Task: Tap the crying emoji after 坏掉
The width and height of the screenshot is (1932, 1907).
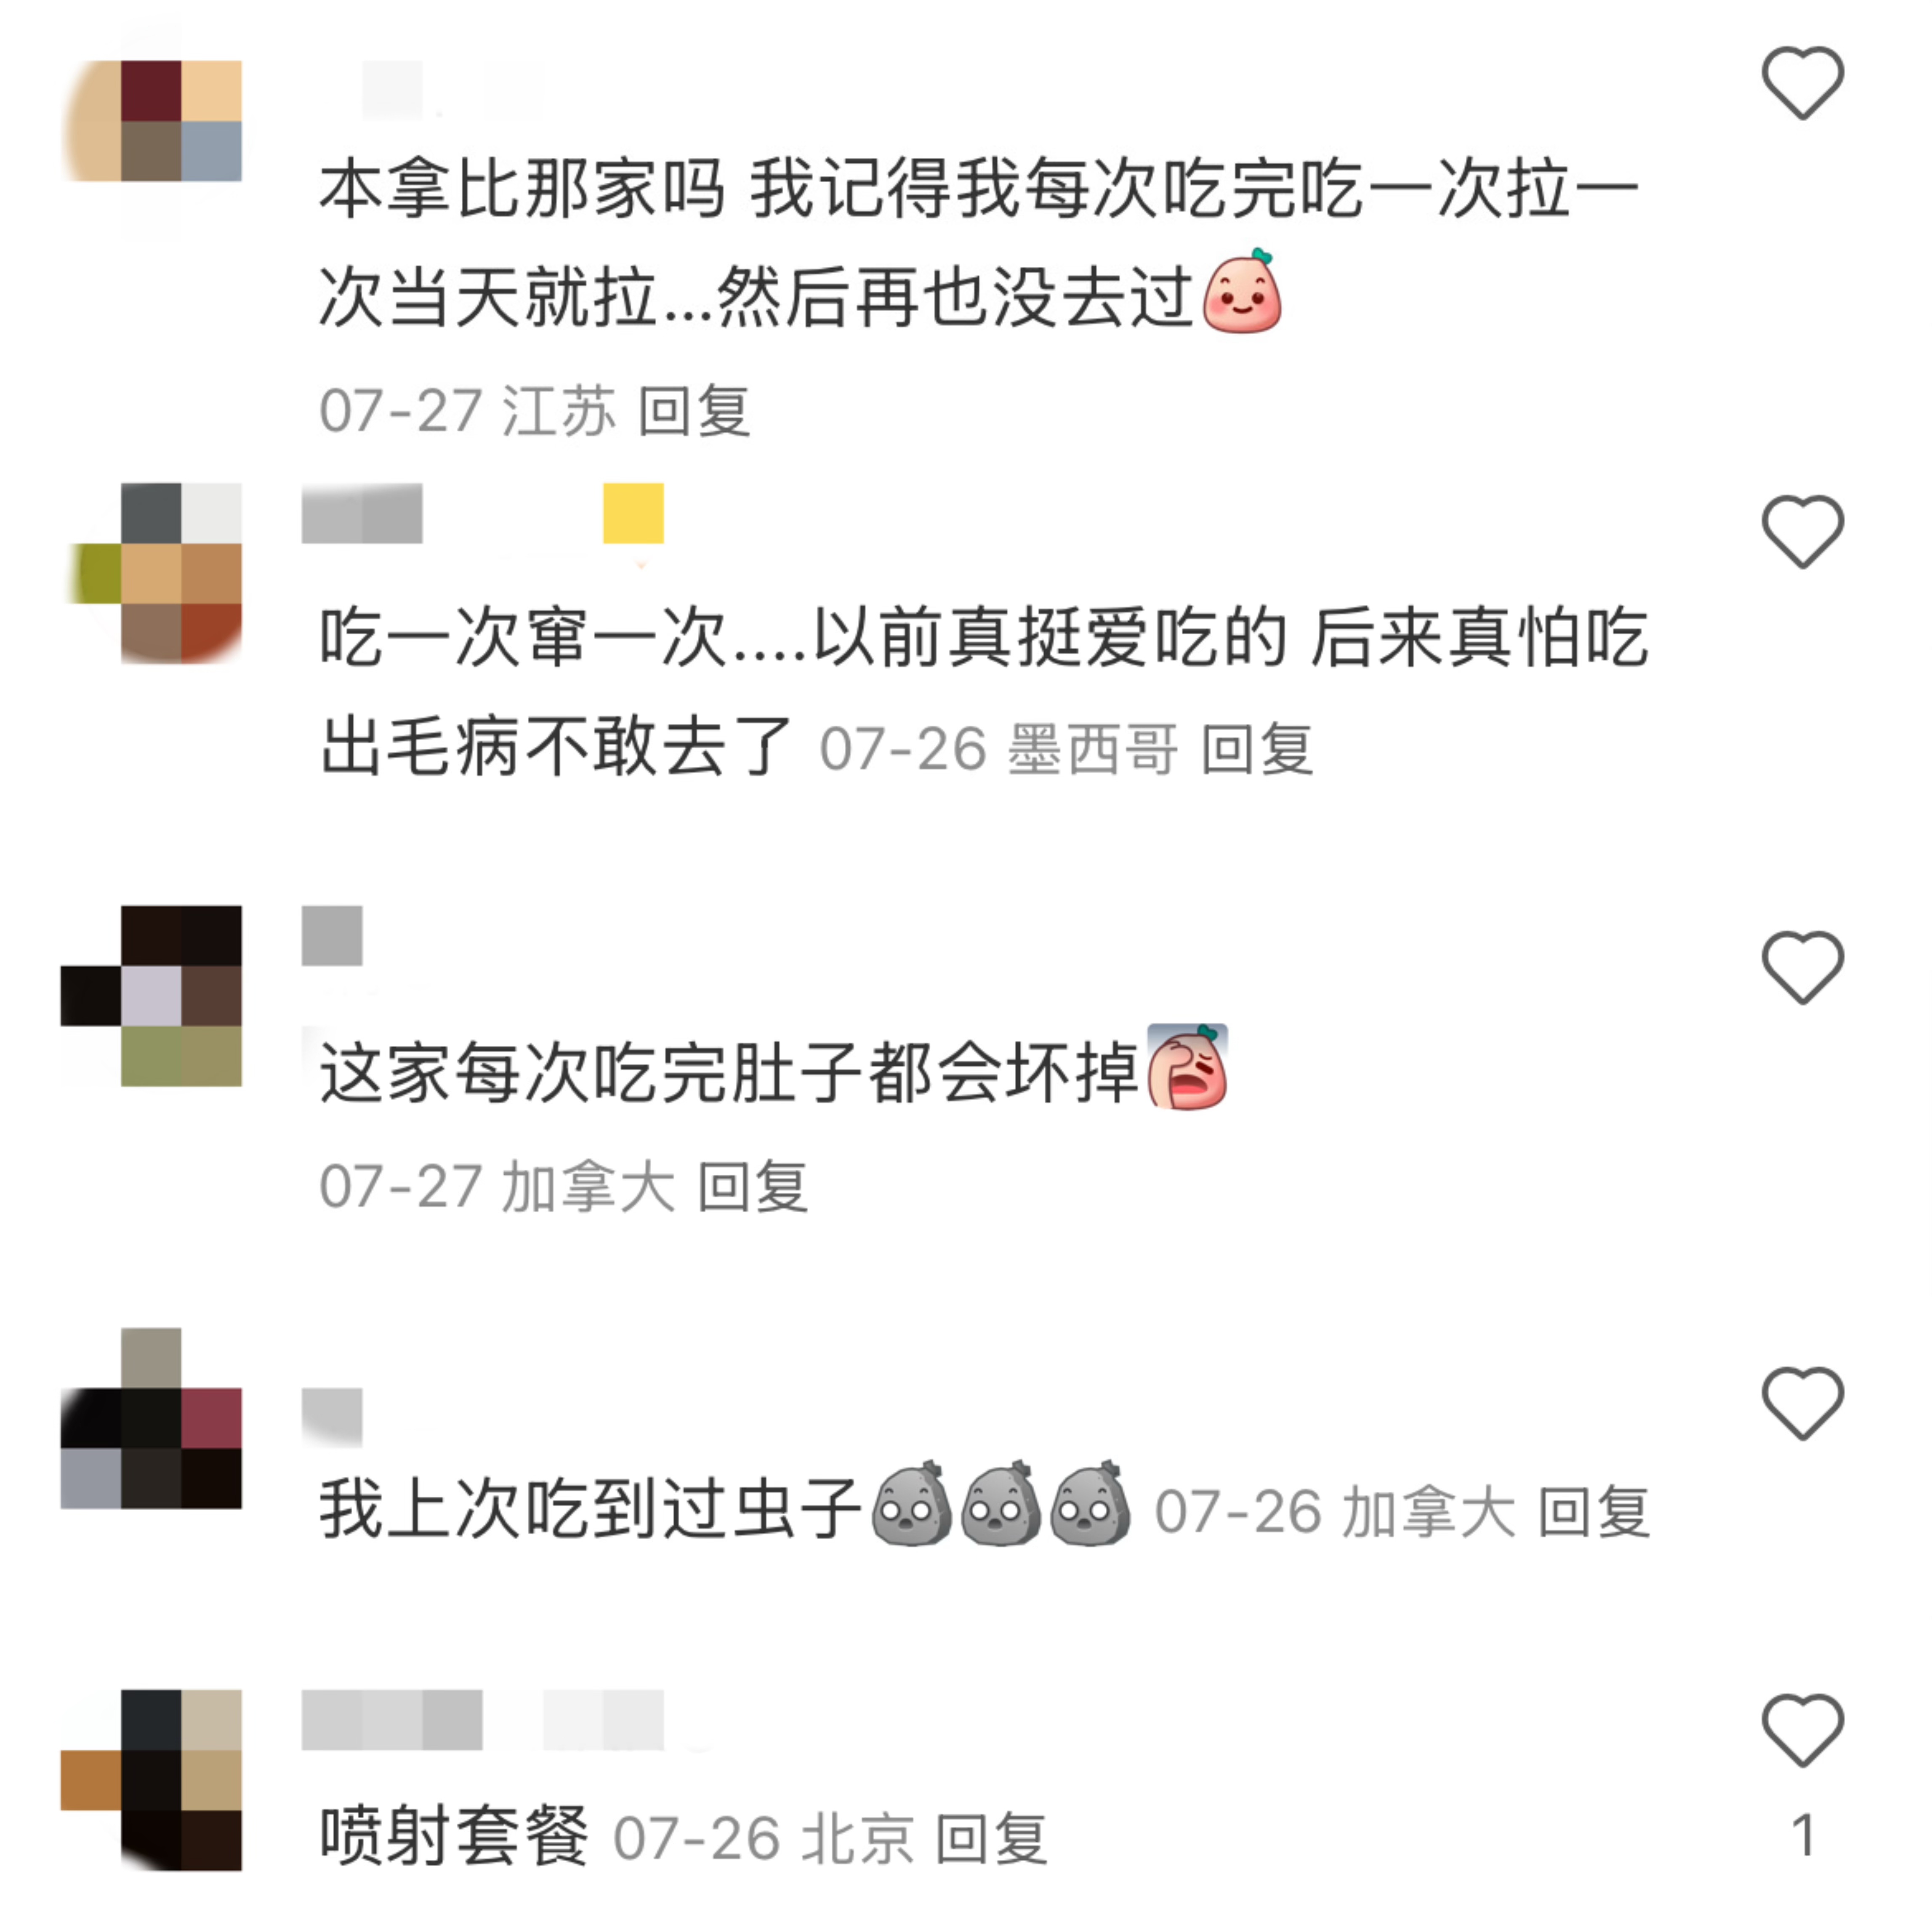Action: point(1187,1066)
